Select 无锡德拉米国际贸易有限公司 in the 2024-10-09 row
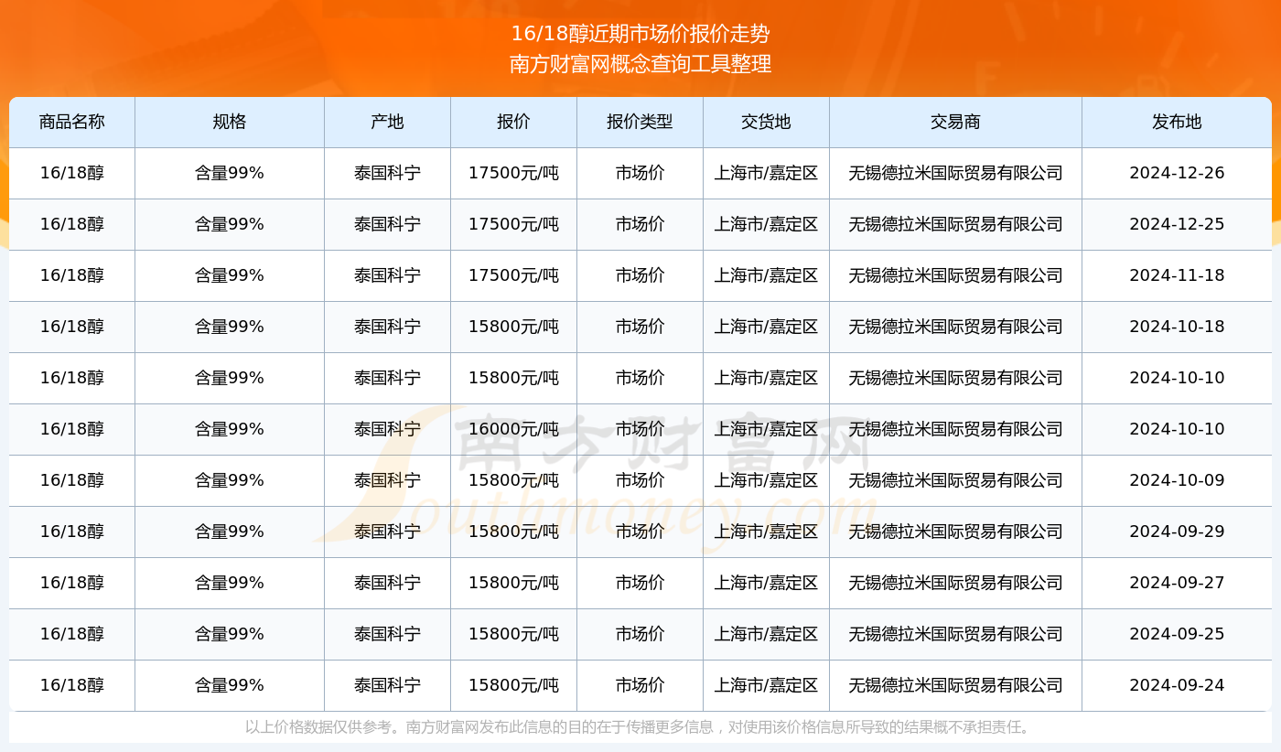 955,480
